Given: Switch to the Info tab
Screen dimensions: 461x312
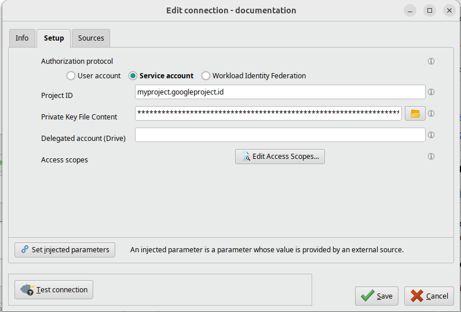Looking at the screenshot, I should 22,38.
